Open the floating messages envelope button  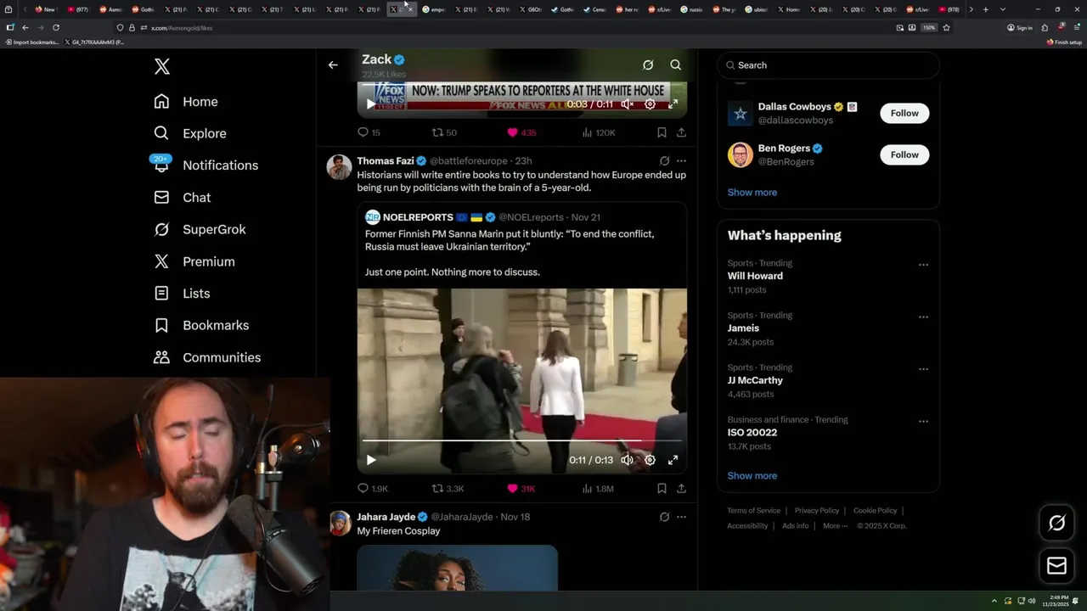tap(1056, 566)
